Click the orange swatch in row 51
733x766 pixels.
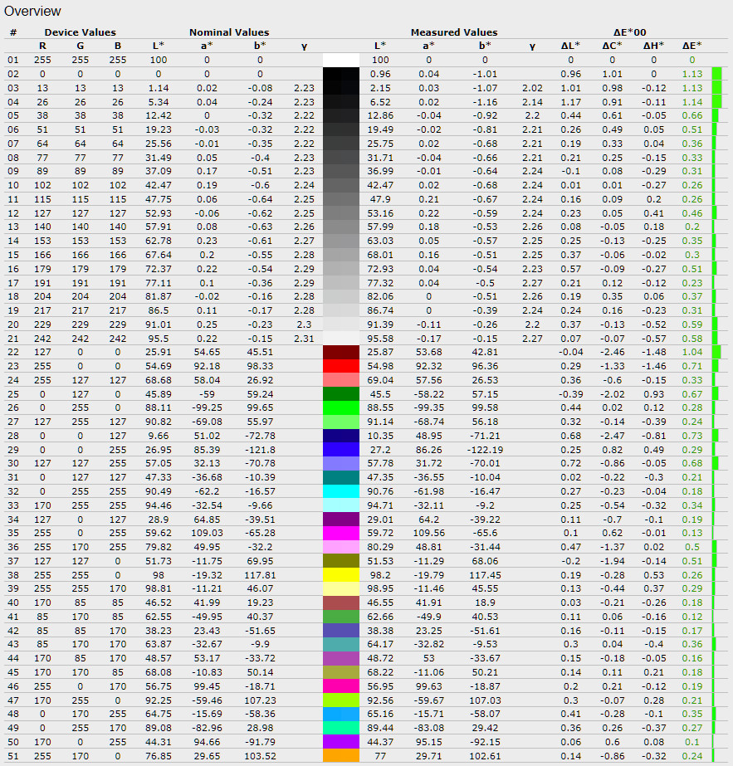(340, 756)
